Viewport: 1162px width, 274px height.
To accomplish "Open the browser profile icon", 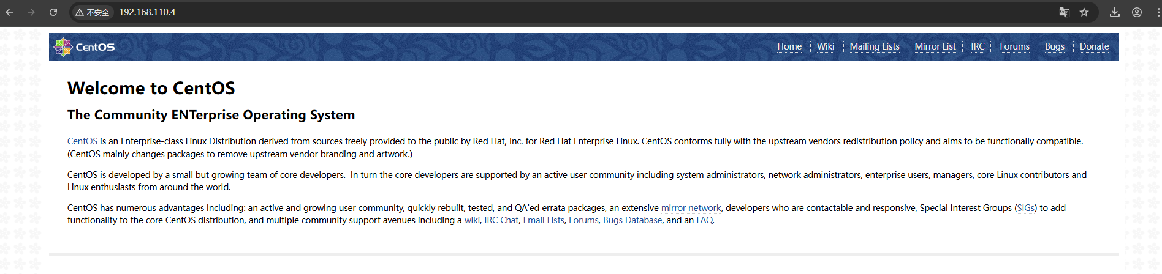I will click(x=1137, y=12).
